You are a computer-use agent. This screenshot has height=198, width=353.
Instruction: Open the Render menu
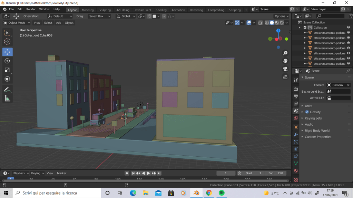31,9
